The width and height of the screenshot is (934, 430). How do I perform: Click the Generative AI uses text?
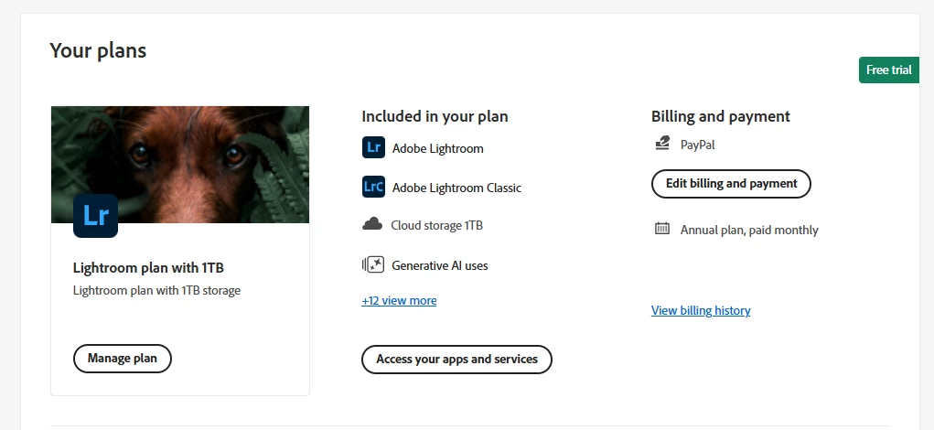(440, 265)
